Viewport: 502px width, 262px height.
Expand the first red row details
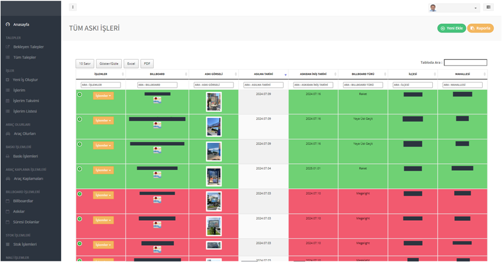click(79, 193)
